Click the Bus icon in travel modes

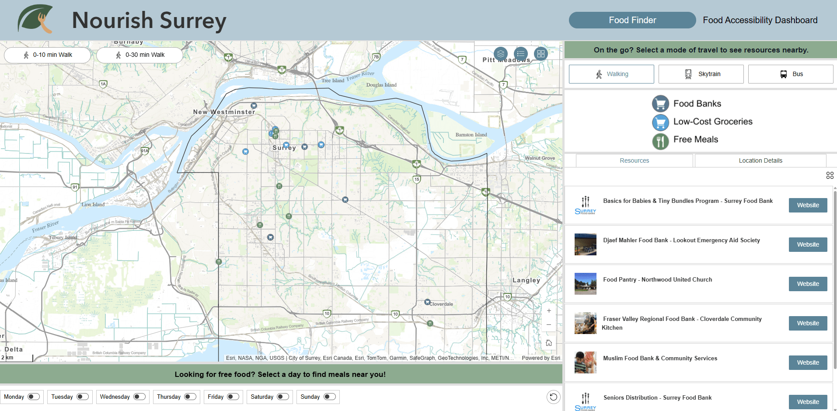tap(784, 74)
